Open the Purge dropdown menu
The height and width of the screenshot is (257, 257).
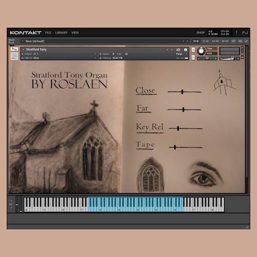click(181, 54)
